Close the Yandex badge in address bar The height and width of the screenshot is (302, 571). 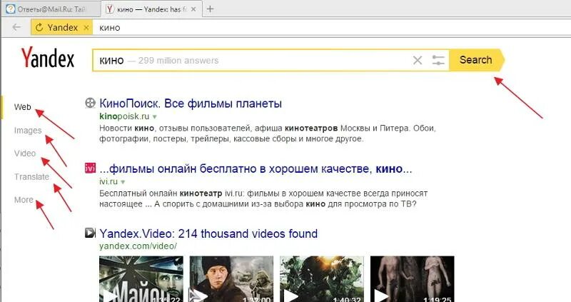pos(86,28)
